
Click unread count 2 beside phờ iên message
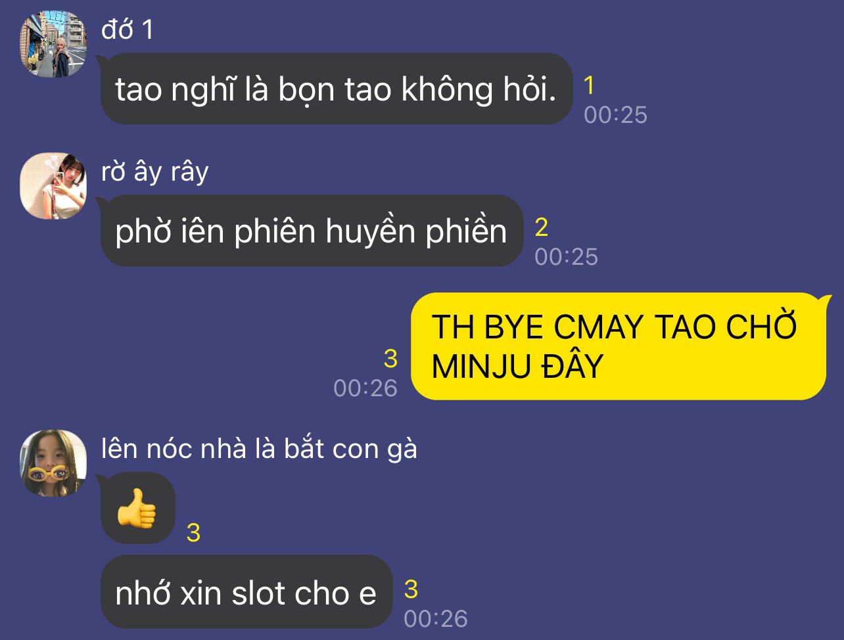(541, 227)
